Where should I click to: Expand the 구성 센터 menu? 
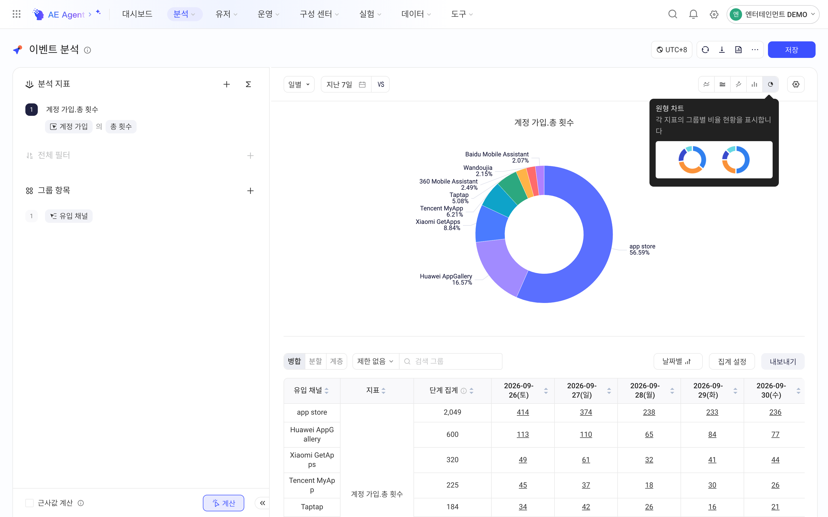coord(319,14)
